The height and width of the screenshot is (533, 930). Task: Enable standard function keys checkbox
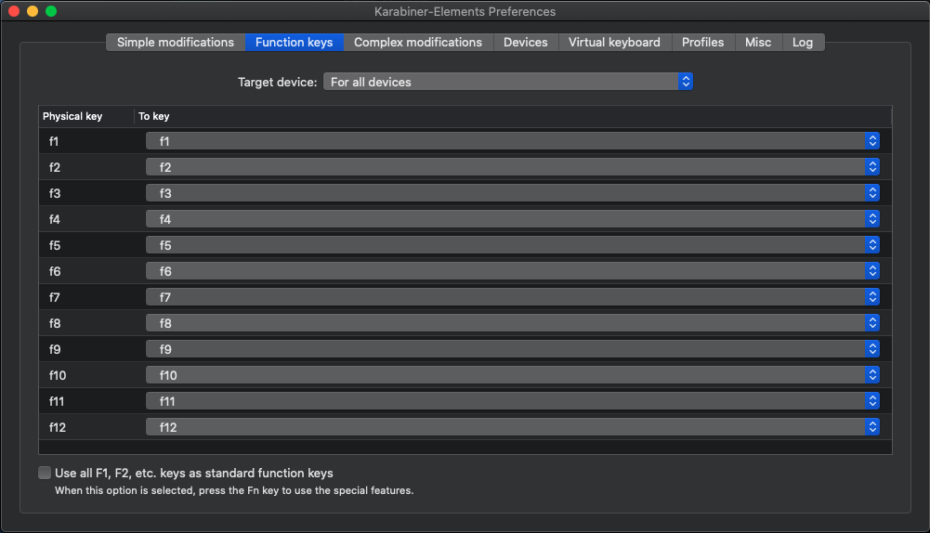tap(45, 473)
